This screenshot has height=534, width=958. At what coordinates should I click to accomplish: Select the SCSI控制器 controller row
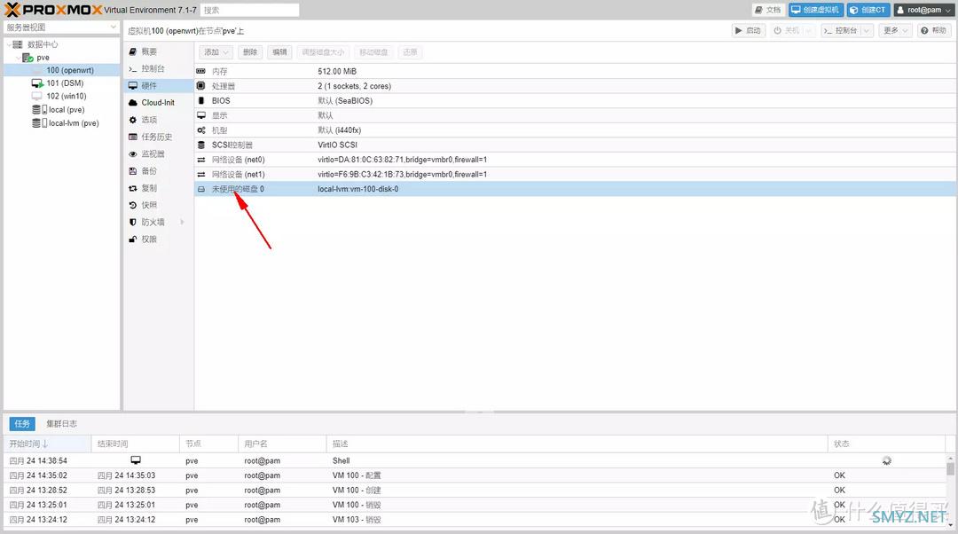576,145
